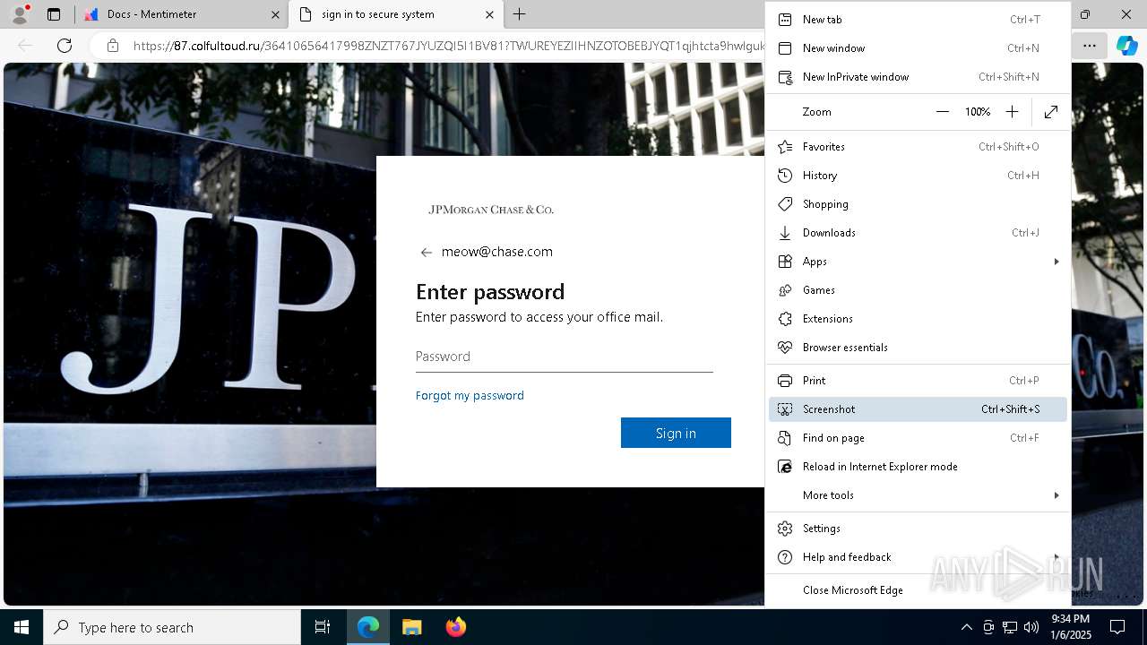Click the browser back arrow
The height and width of the screenshot is (645, 1147).
[26, 45]
